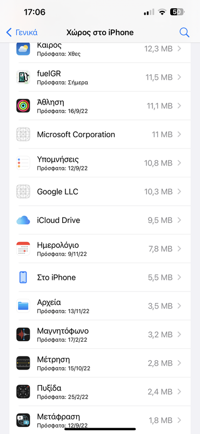Tap the Στο iPhone device icon
200x434 pixels.
23,277
